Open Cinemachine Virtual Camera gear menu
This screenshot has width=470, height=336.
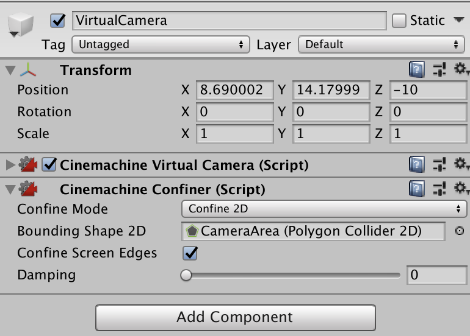(461, 164)
